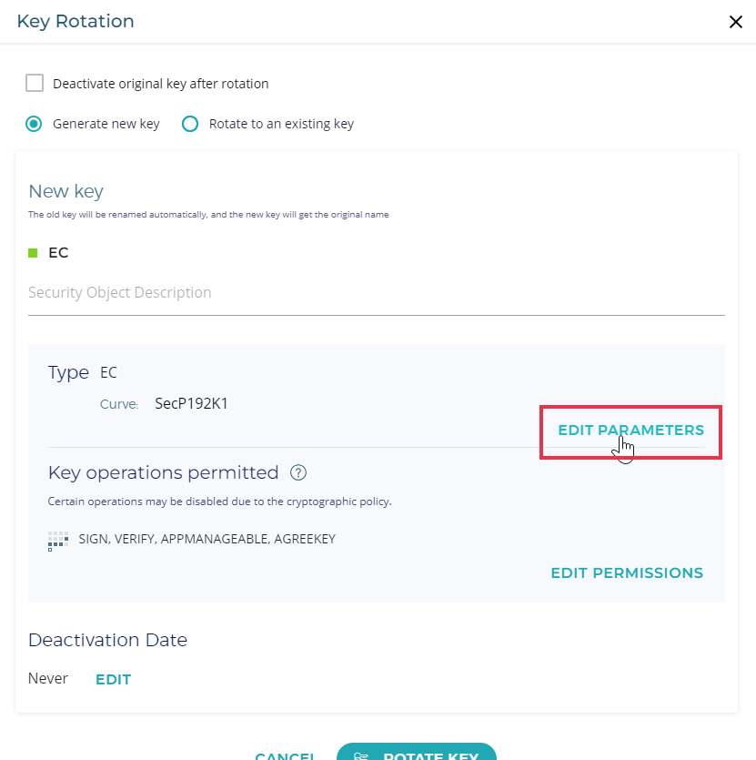Viewport: 756px width, 760px height.
Task: Open EDIT PERMISSIONS link
Action: click(x=627, y=573)
